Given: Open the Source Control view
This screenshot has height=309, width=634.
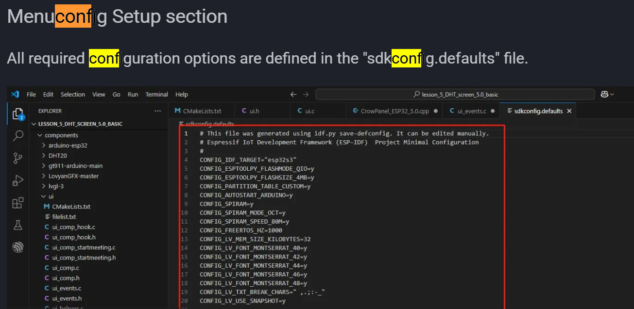Looking at the screenshot, I should [18, 158].
